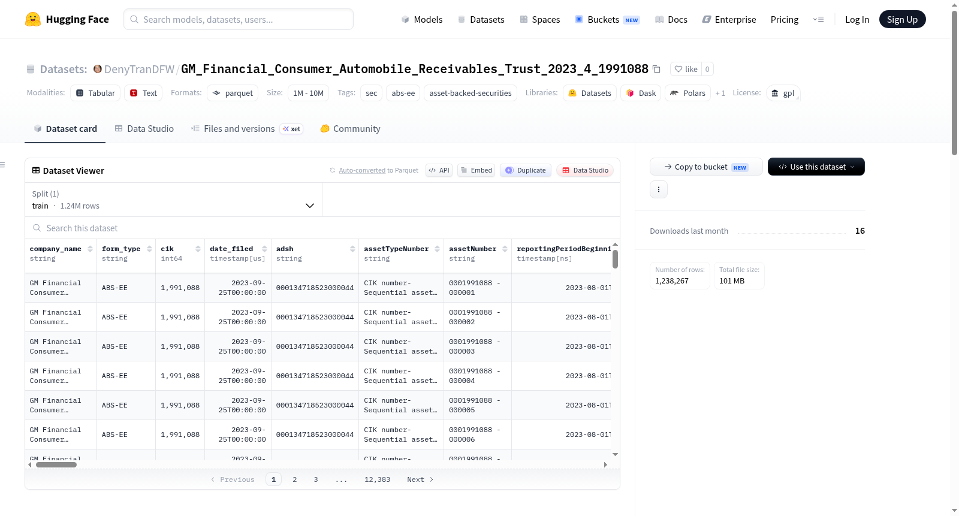Expand the train split dropdown
The width and height of the screenshot is (959, 516).
click(173, 200)
